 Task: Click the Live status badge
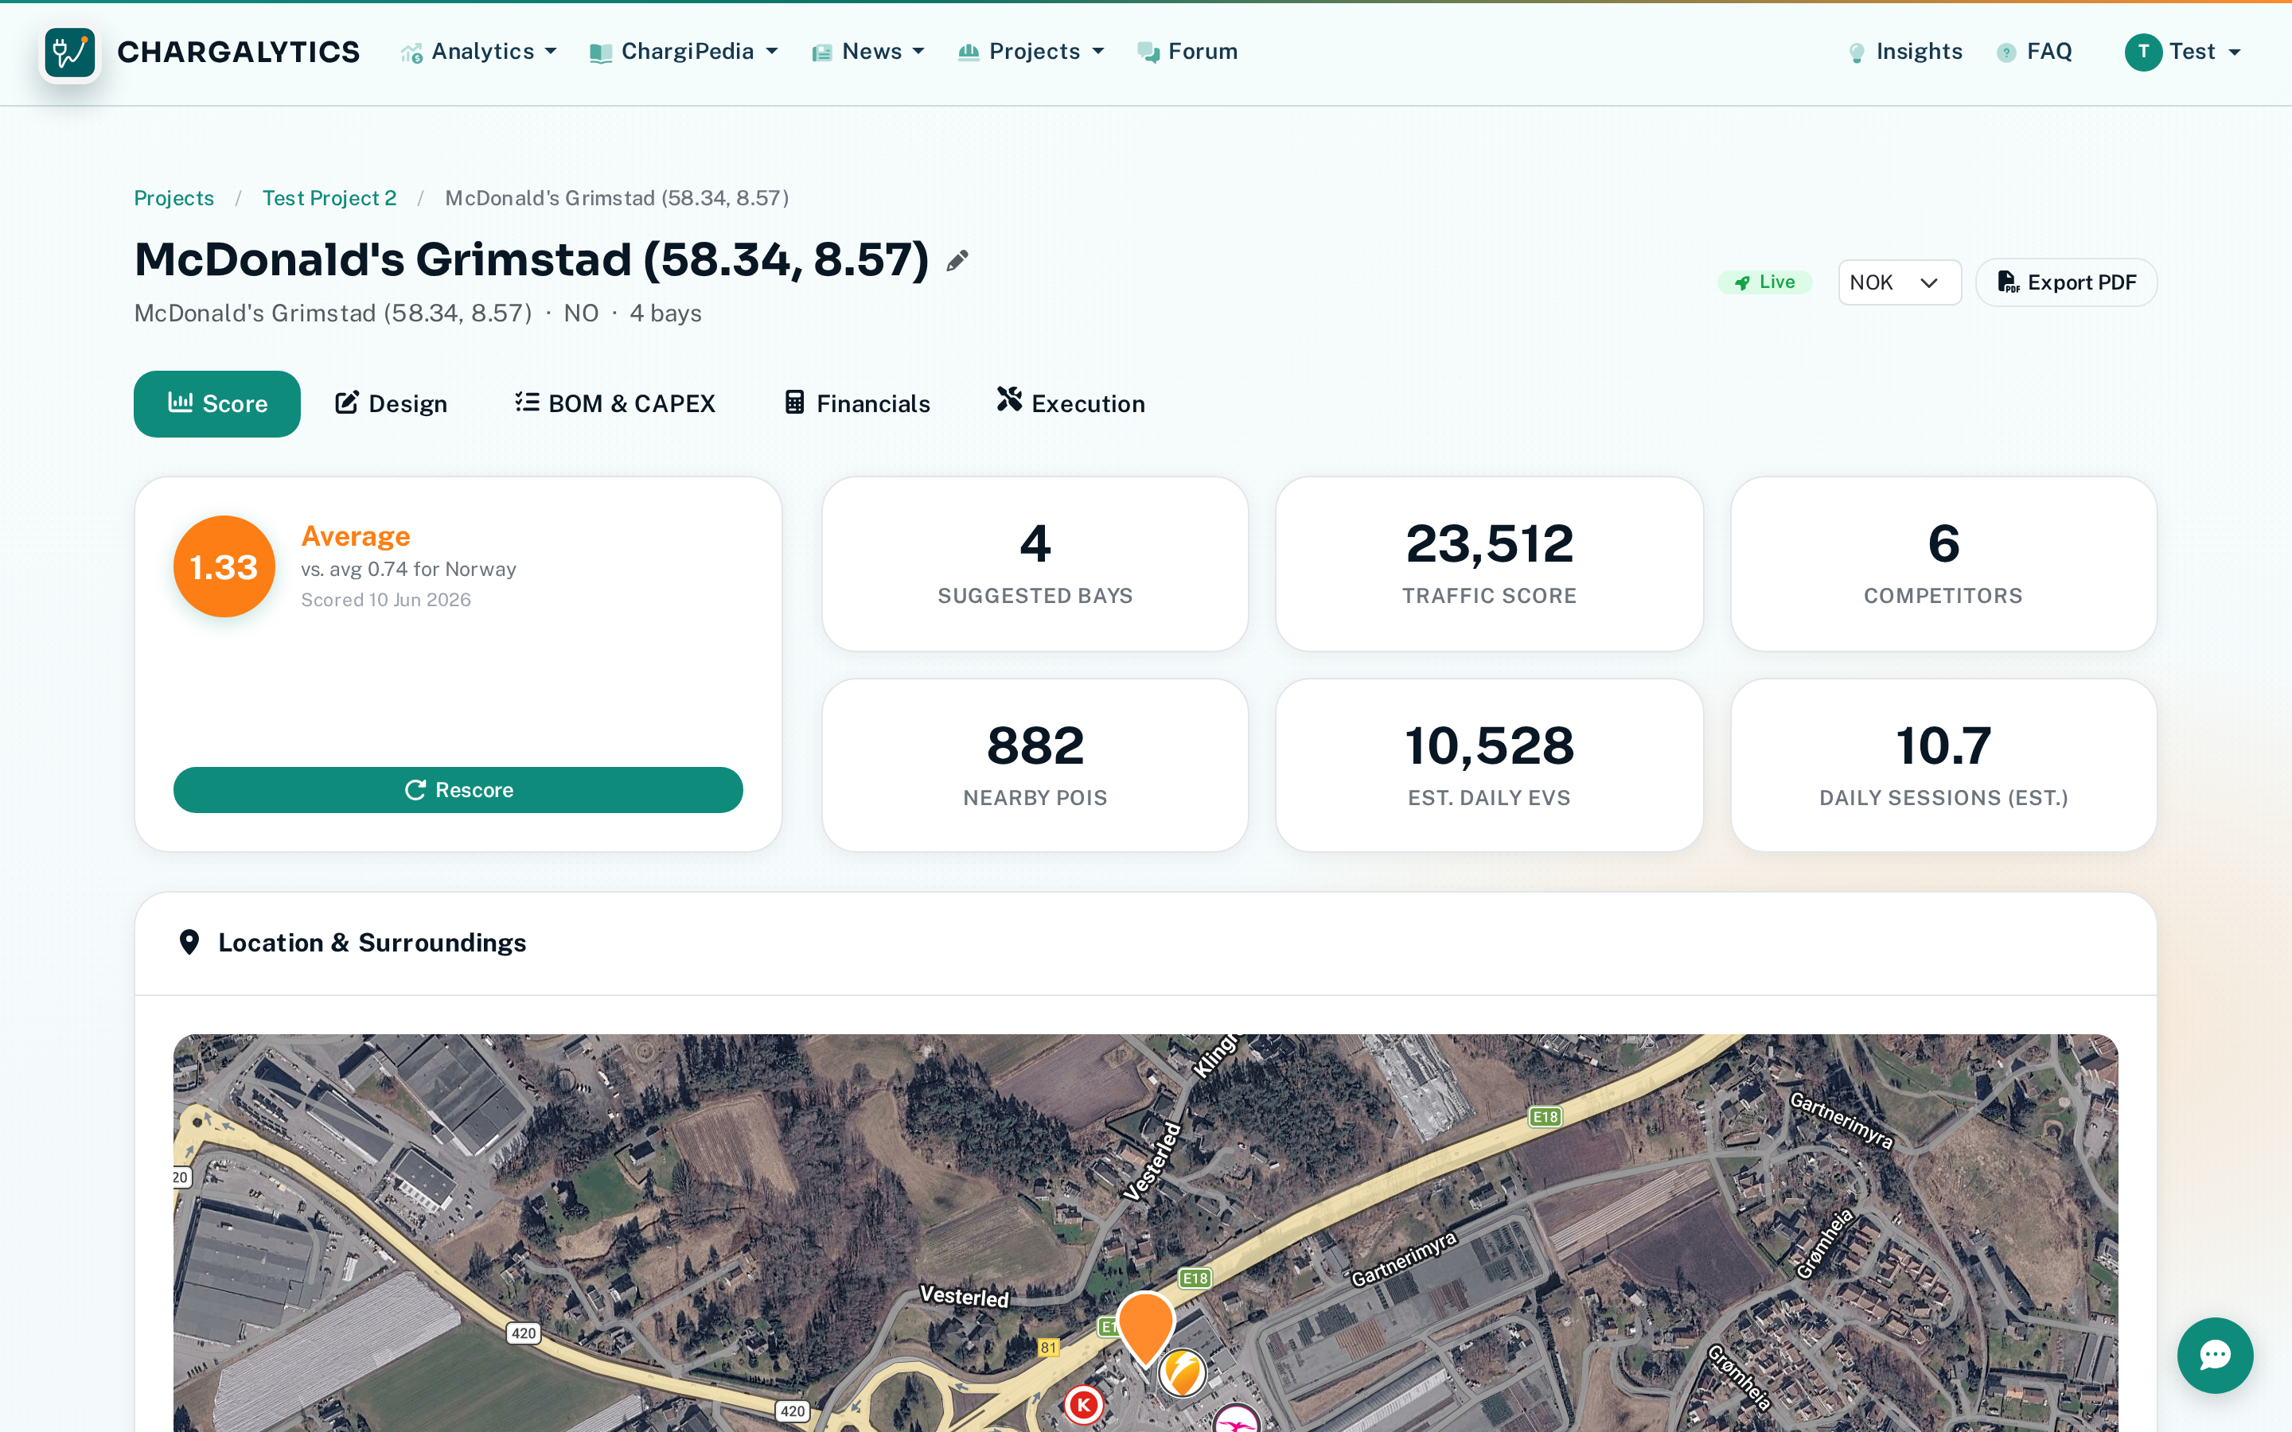click(1764, 282)
